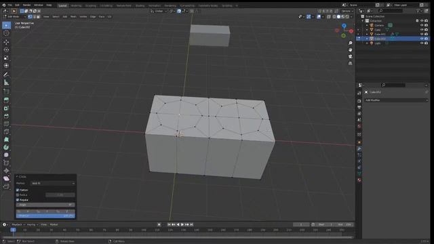
Task: Toggle X-ray mode in viewport header
Action: click(x=328, y=16)
